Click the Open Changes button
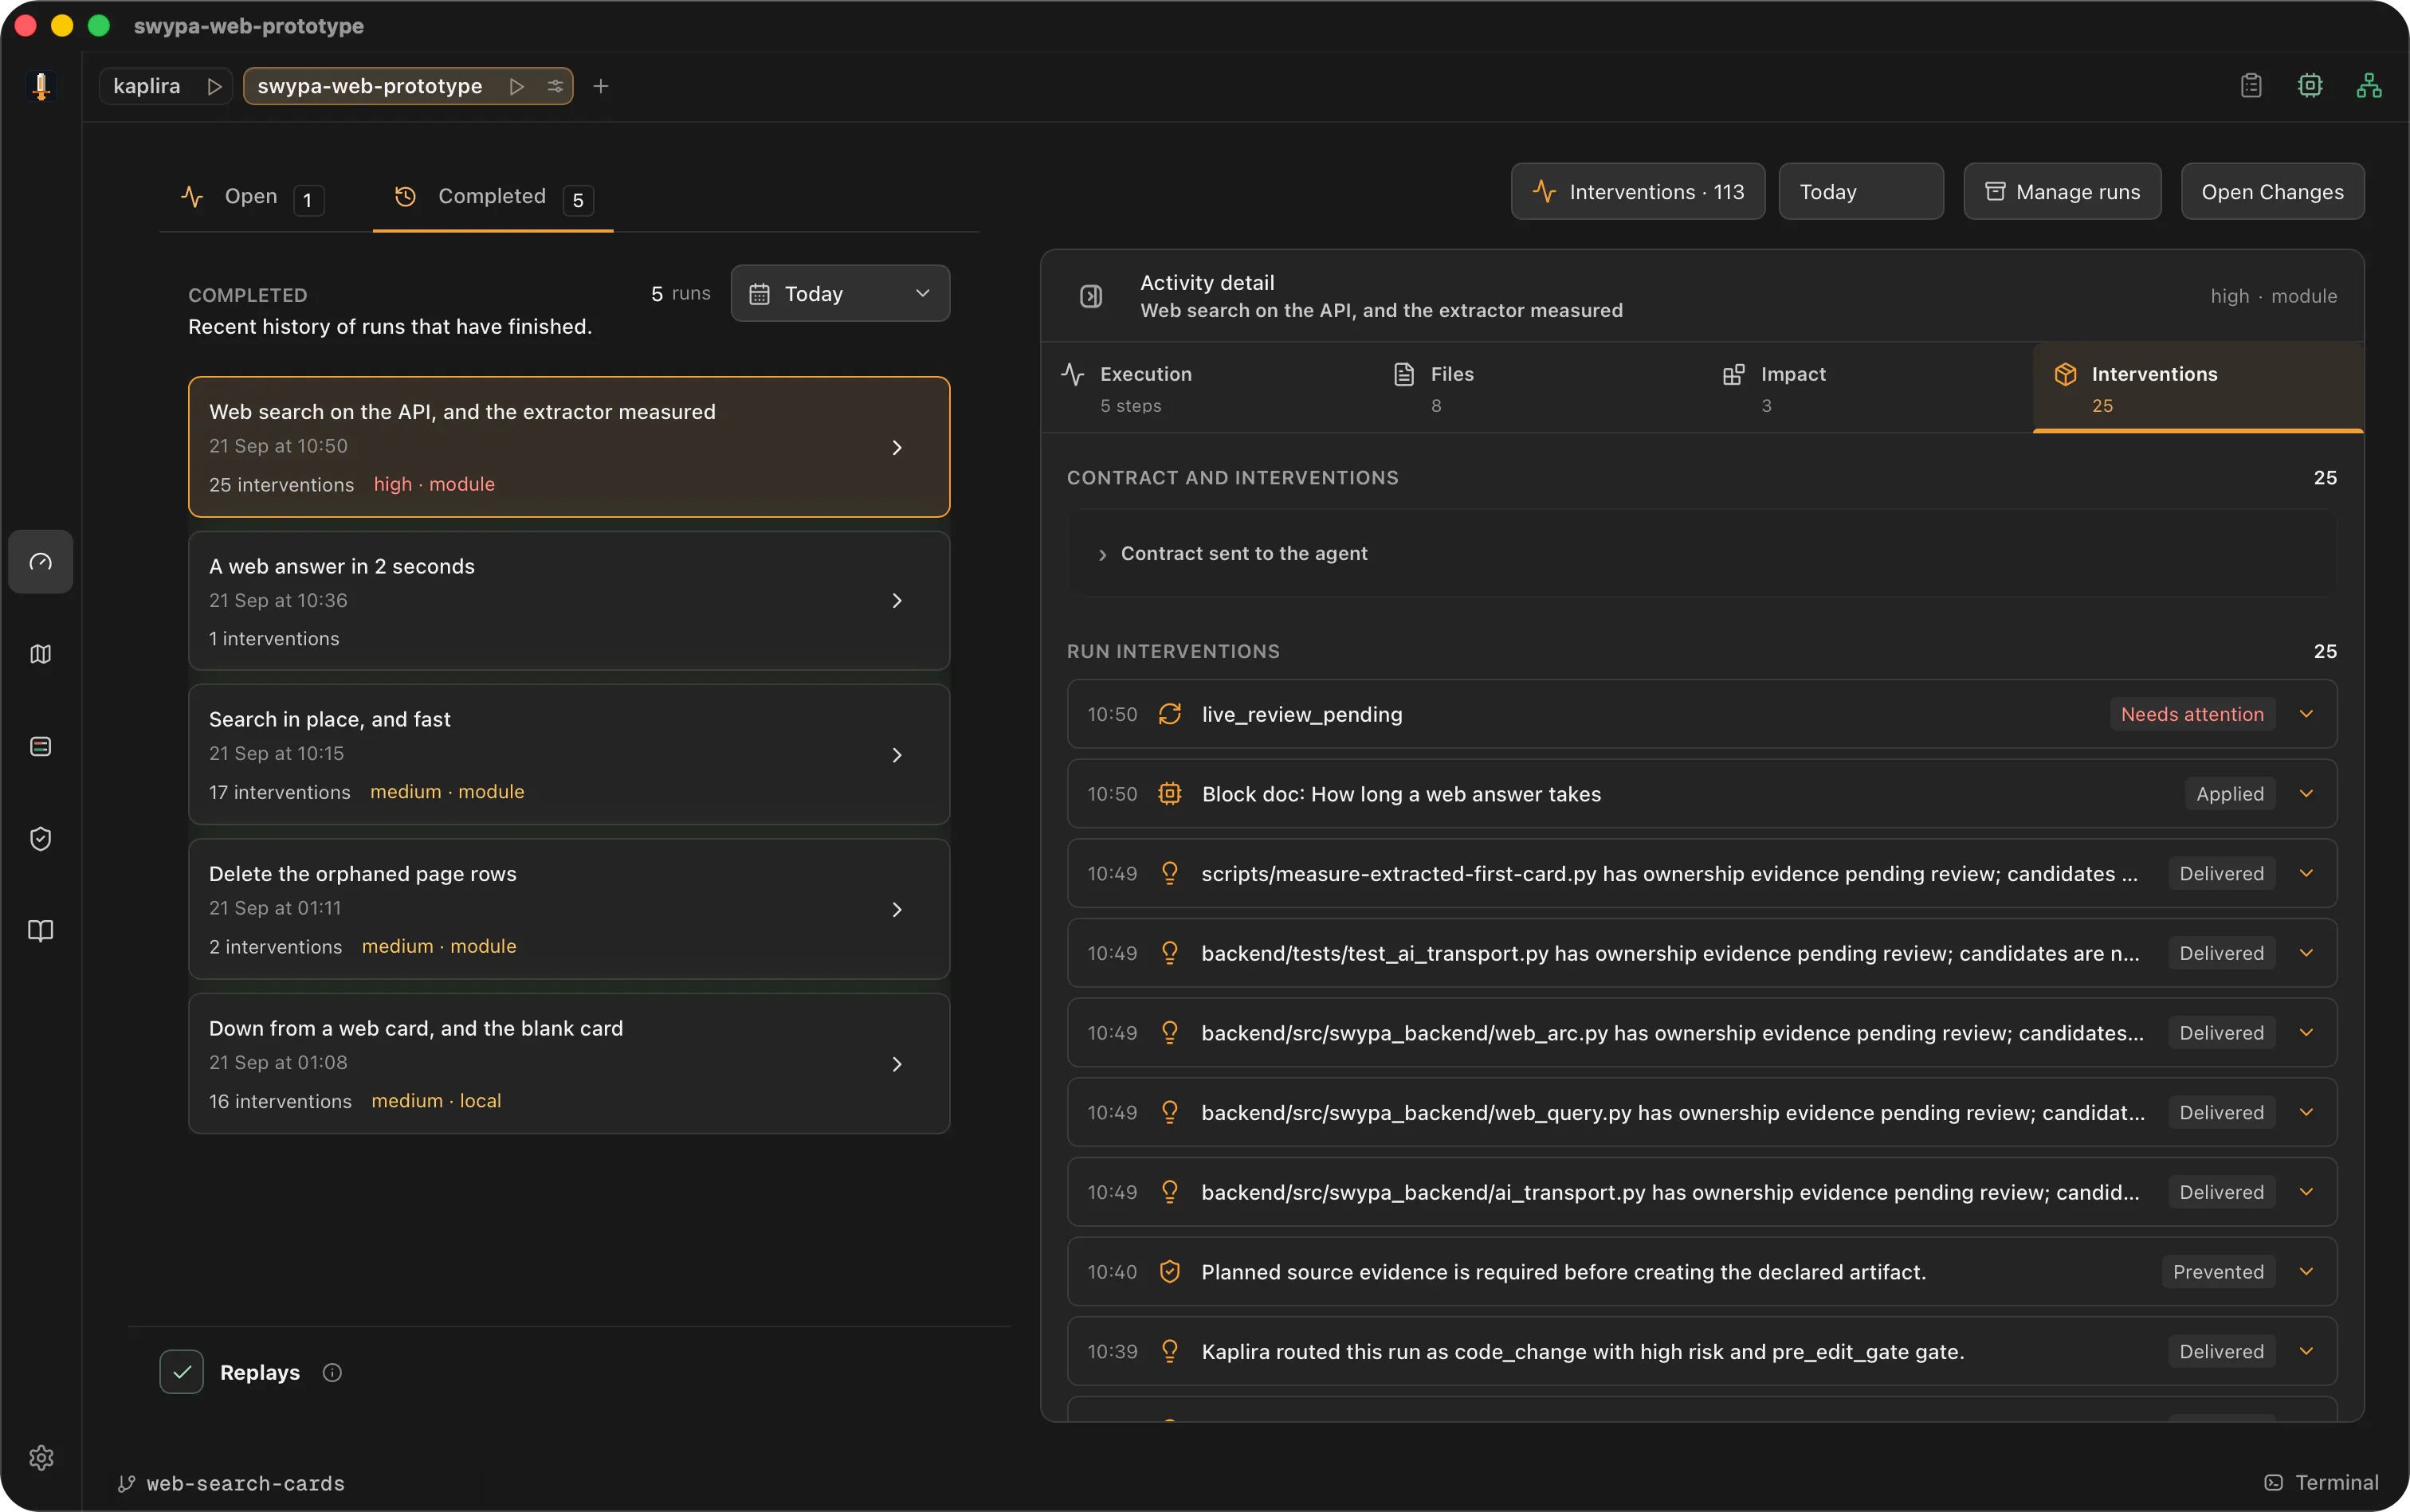 pos(2272,192)
